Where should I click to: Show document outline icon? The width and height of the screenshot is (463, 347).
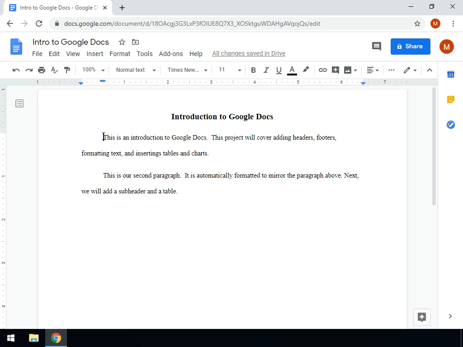[x=19, y=103]
